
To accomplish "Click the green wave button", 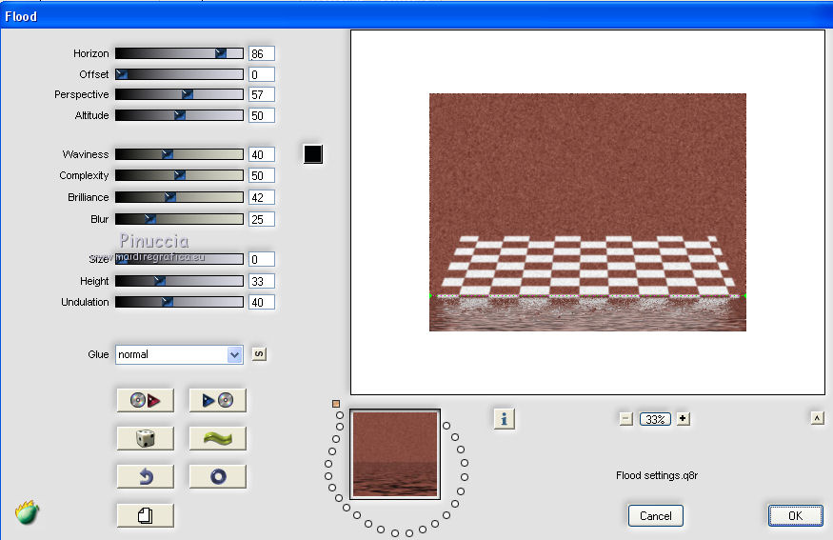I will [217, 438].
